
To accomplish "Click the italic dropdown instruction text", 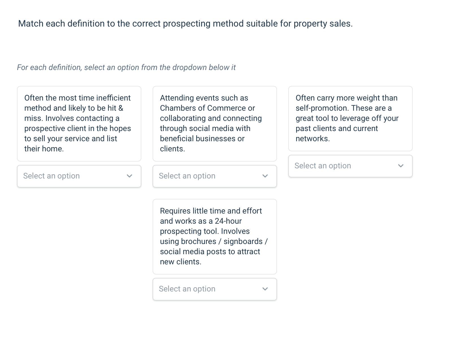I will point(127,68).
